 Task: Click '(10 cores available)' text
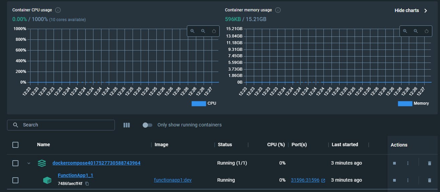pyautogui.click(x=68, y=20)
